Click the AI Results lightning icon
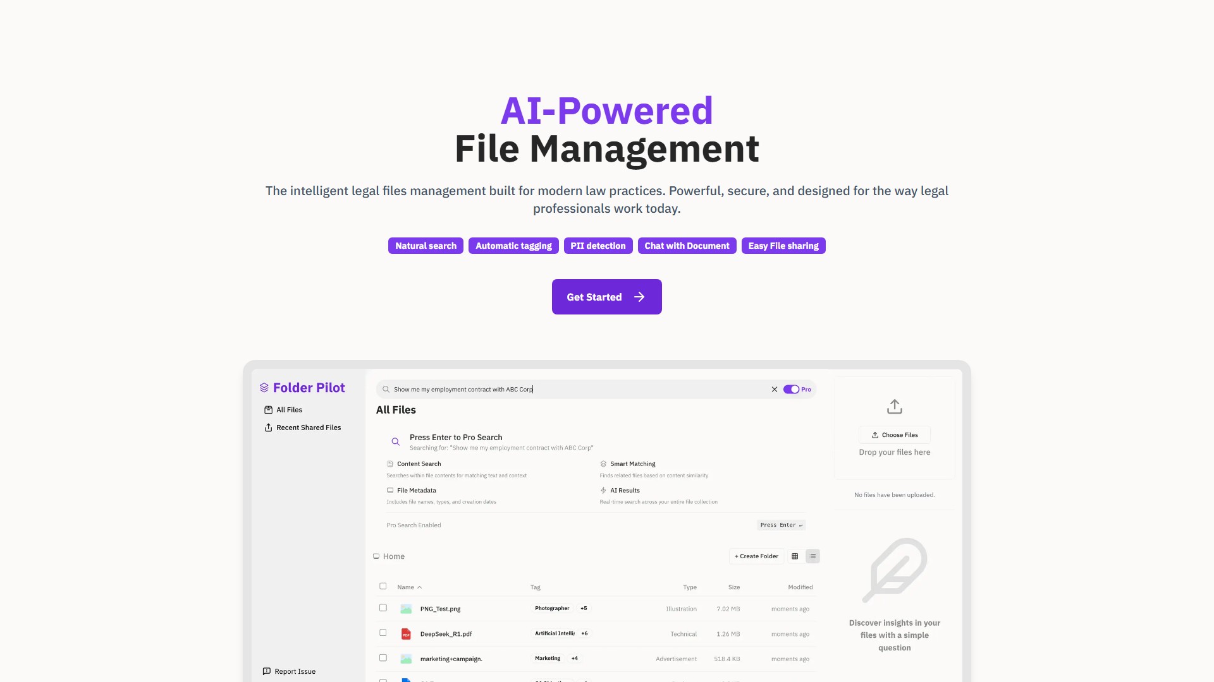1214x682 pixels. (x=603, y=490)
